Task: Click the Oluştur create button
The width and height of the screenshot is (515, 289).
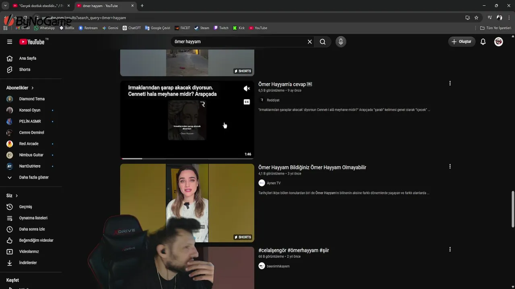Action: (x=462, y=42)
